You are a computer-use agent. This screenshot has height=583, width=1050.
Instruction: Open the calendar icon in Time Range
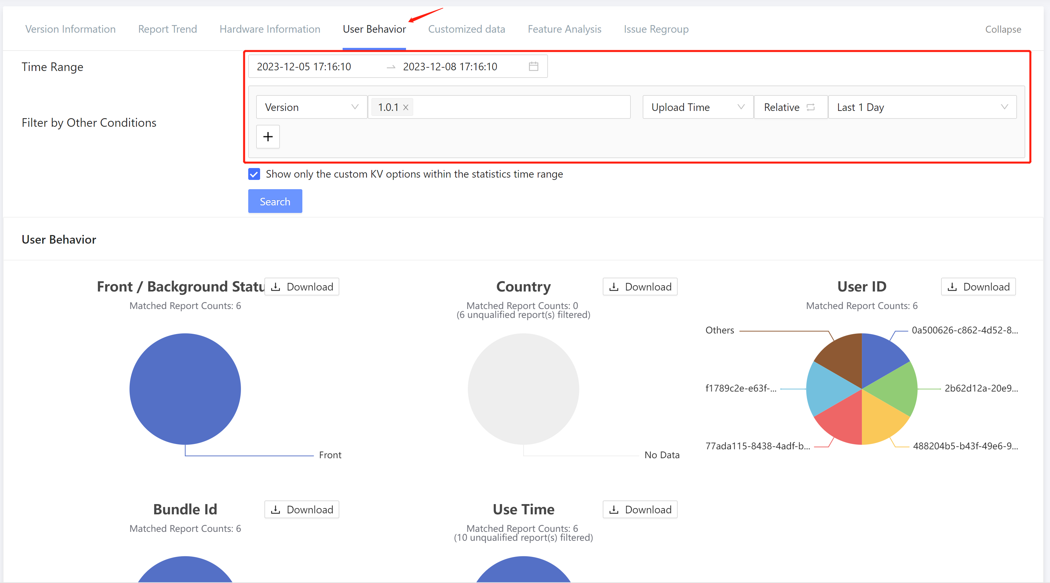(x=533, y=66)
